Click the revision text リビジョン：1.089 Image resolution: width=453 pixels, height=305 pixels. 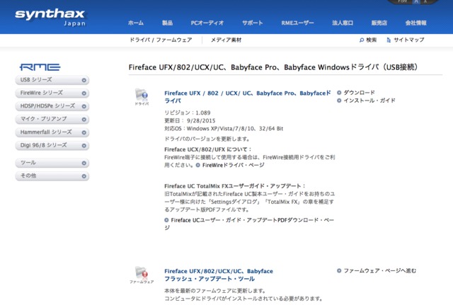(188, 113)
